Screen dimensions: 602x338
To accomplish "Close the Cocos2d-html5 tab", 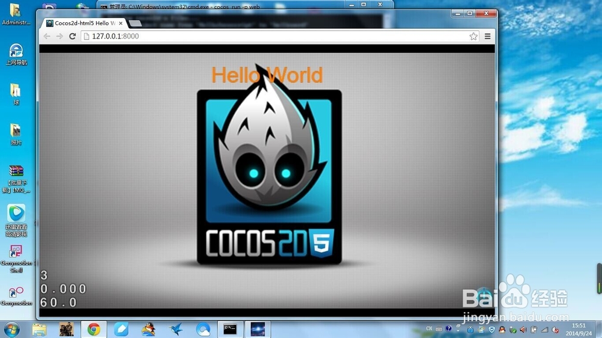I will click(x=120, y=23).
